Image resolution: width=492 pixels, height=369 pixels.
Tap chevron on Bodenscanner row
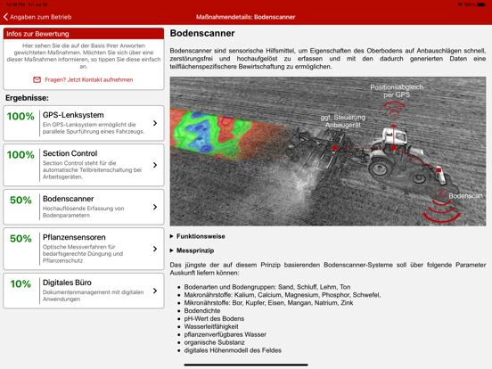[155, 207]
